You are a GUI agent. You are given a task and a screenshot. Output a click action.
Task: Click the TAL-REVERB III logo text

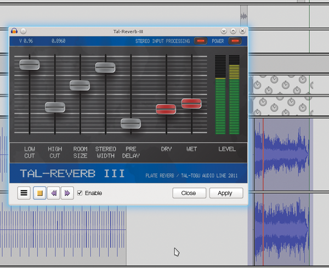(x=72, y=174)
